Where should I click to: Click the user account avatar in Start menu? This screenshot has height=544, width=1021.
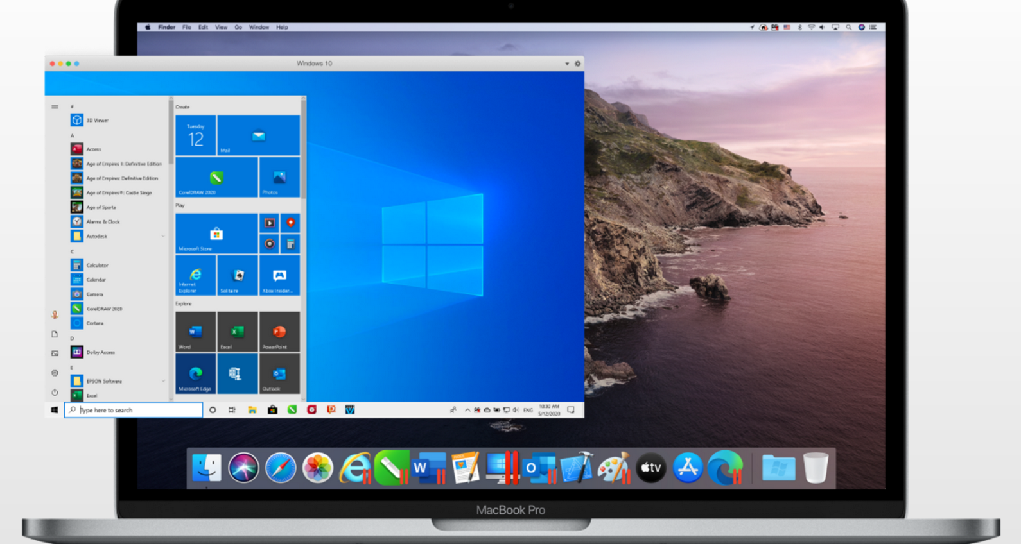click(x=55, y=315)
